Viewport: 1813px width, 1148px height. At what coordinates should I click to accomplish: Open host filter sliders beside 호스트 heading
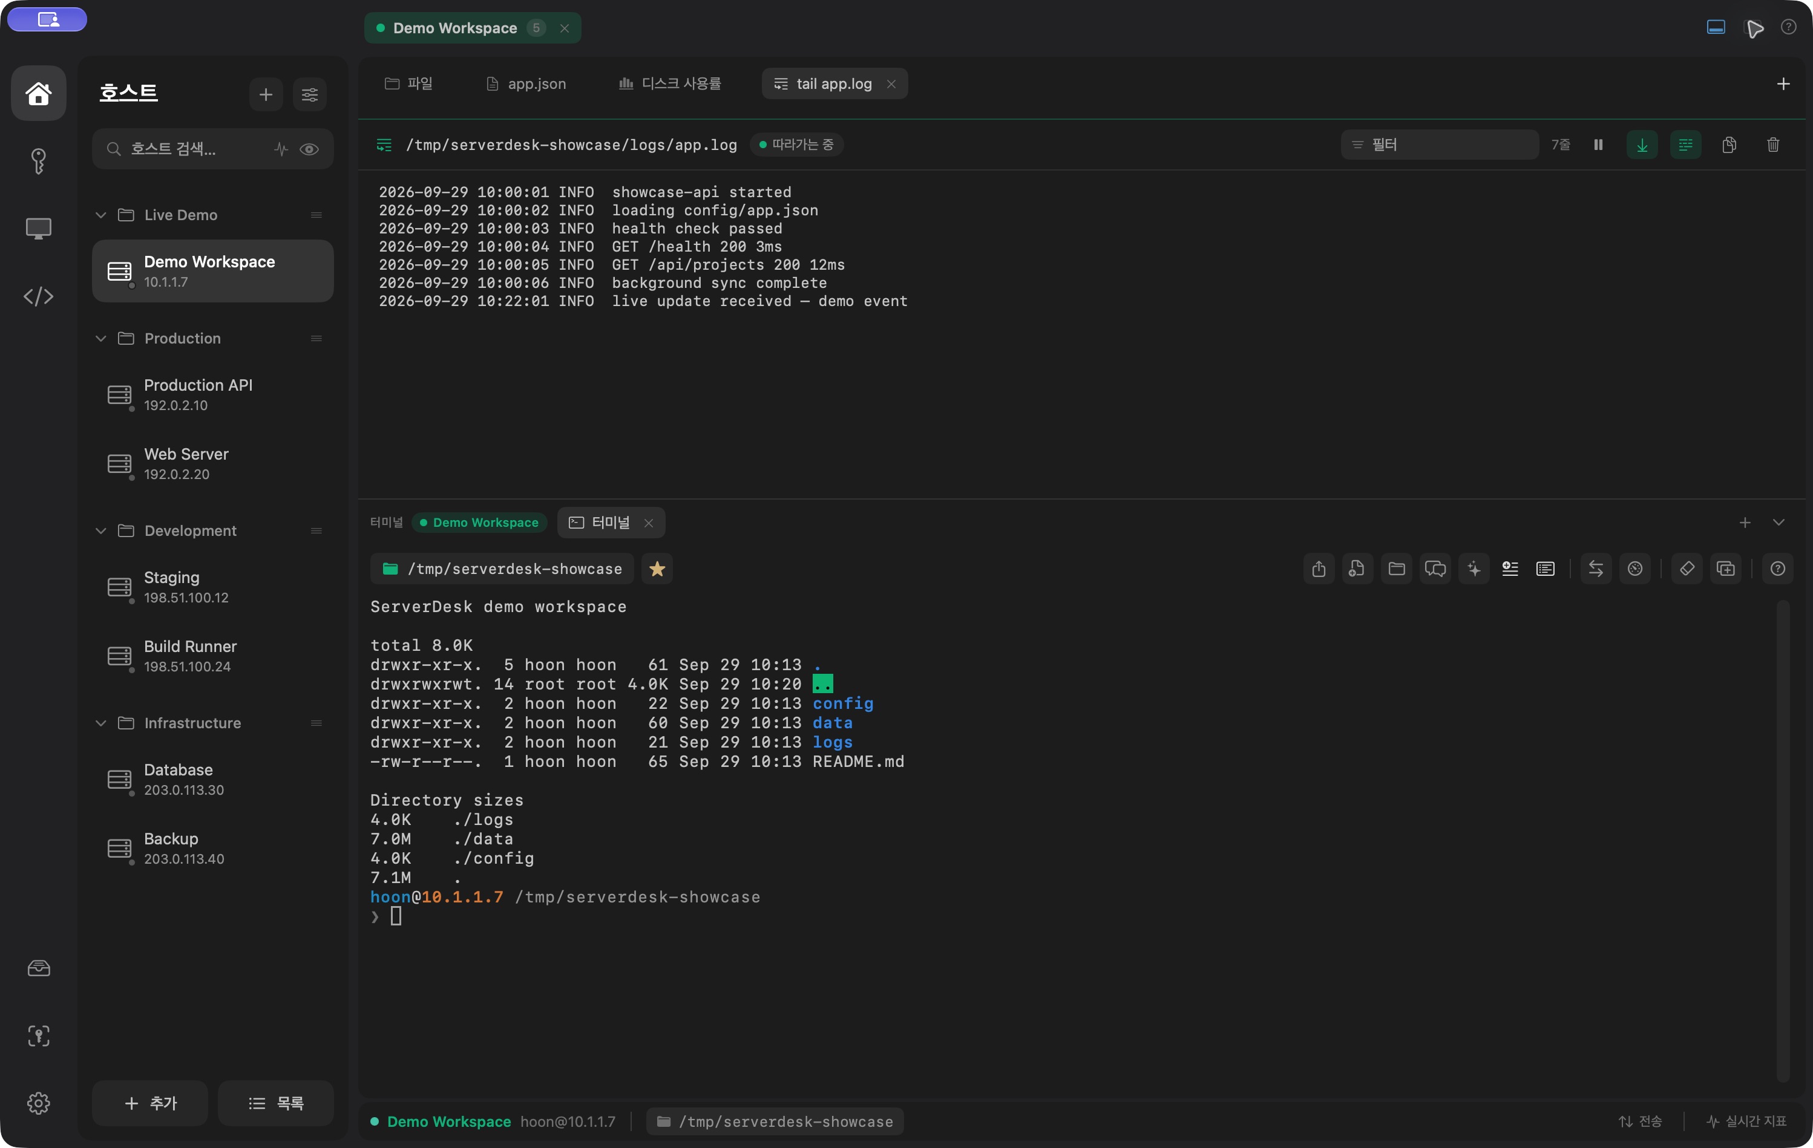[309, 94]
